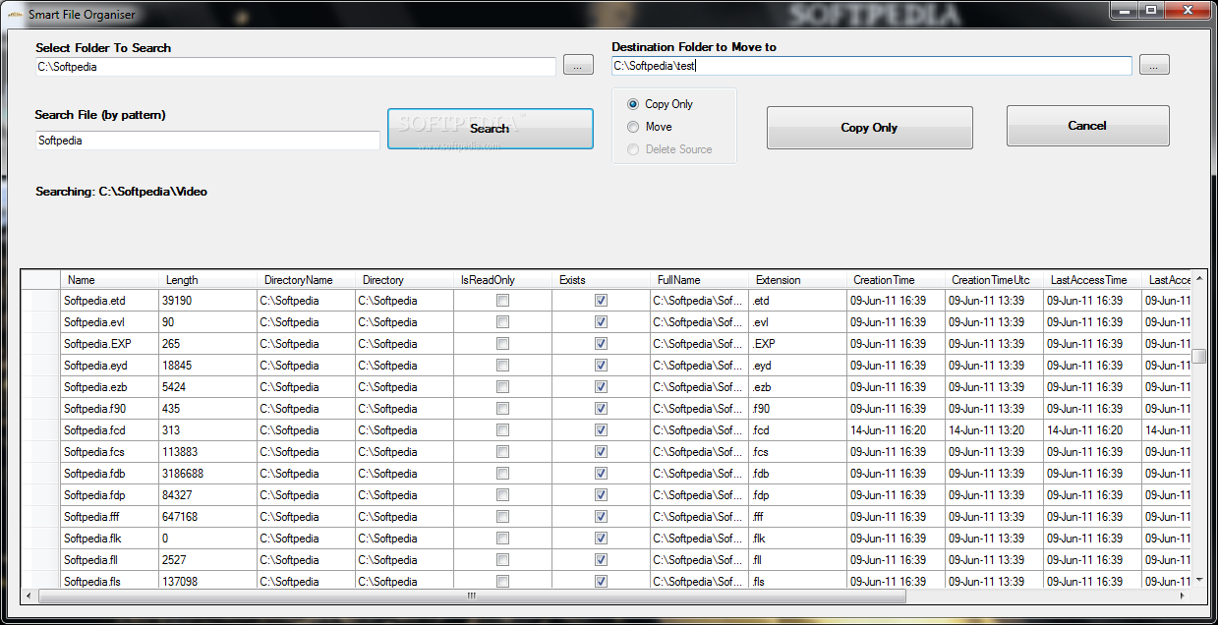Image resolution: width=1218 pixels, height=625 pixels.
Task: Select the Softpedia.fll name cell
Action: pos(109,560)
